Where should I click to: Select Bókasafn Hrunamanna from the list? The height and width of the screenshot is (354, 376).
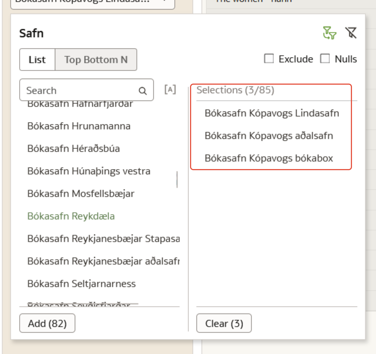[x=79, y=126]
